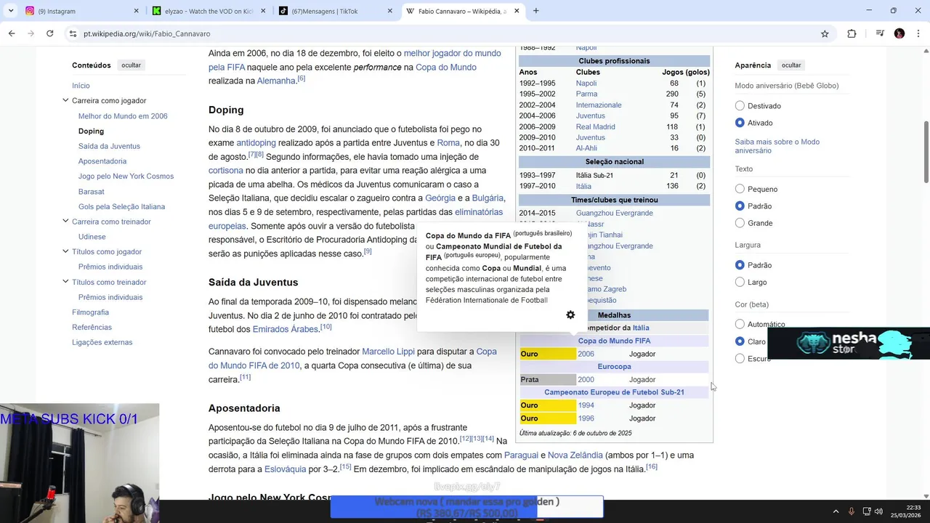Open the Internazionale club link
Image resolution: width=930 pixels, height=523 pixels.
click(599, 105)
